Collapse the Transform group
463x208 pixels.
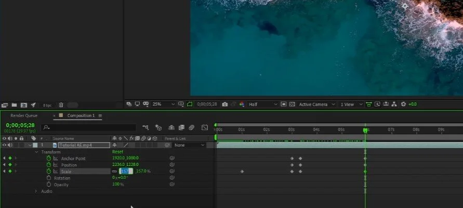(36, 152)
